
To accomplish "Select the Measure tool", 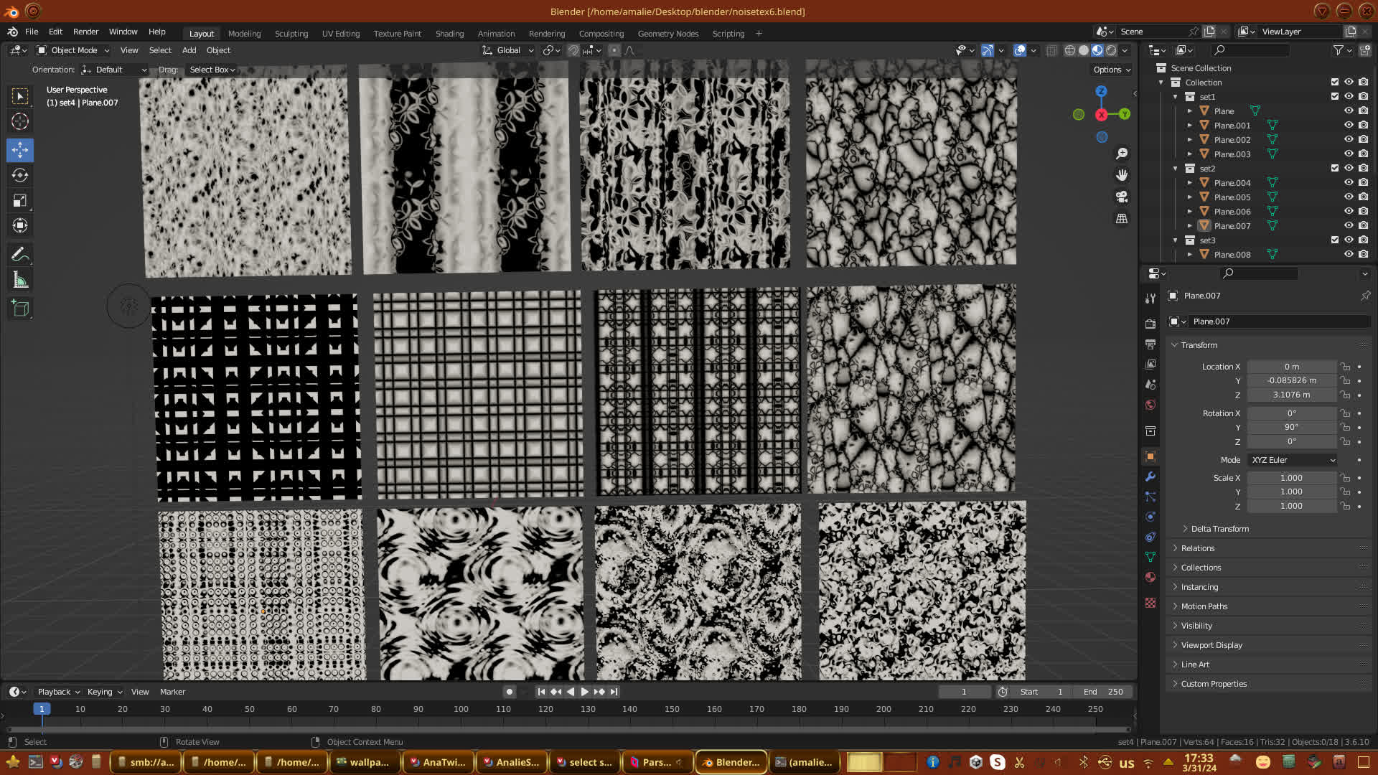I will [20, 281].
